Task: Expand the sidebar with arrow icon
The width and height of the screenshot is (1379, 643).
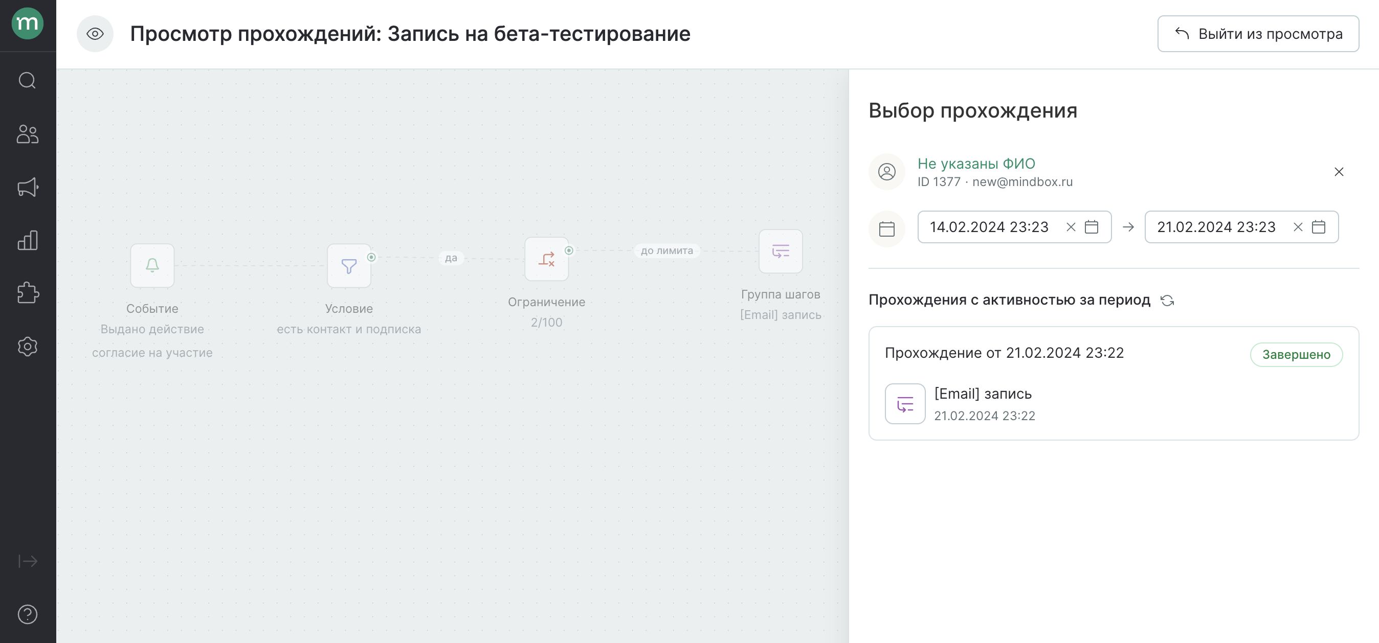Action: pos(27,561)
